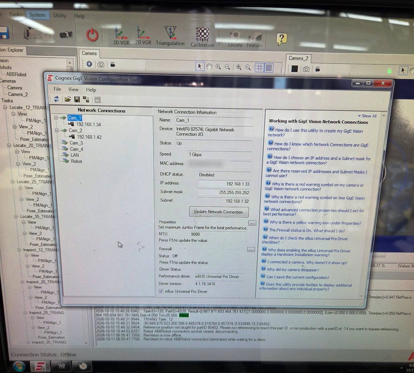Viewport: 414px width, 373px height.
Task: Collapse the Cam_2 node in Network Connections
Action: click(57, 130)
